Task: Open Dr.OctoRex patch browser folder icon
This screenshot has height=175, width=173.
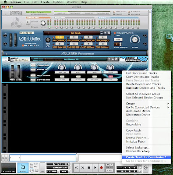Action: point(105,33)
